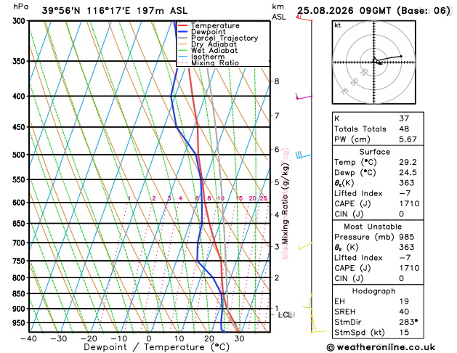457x353 pixels.
Task: Click the PW value 5.67
Action: [408, 139]
